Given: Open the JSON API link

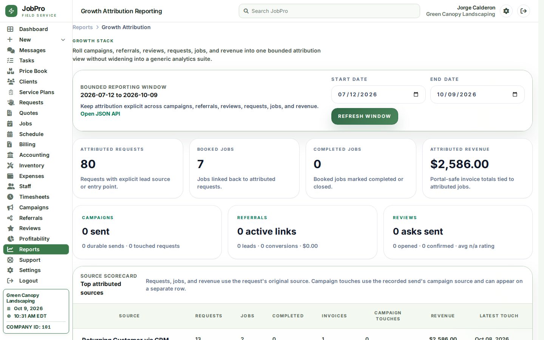Looking at the screenshot, I should (x=100, y=114).
